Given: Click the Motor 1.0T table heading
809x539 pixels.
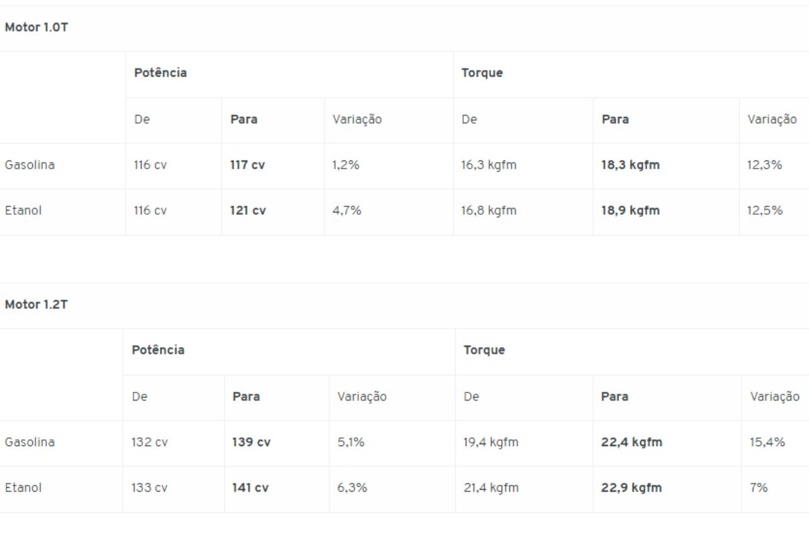Looking at the screenshot, I should [36, 28].
